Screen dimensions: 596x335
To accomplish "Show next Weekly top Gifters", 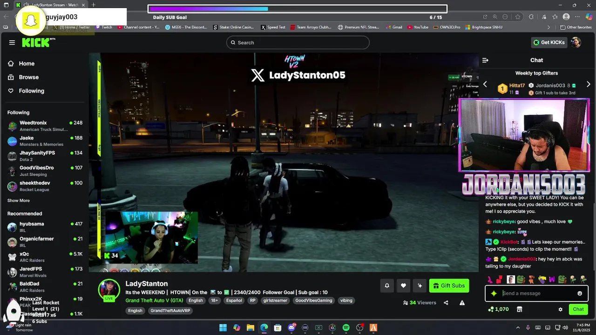I will click(588, 84).
